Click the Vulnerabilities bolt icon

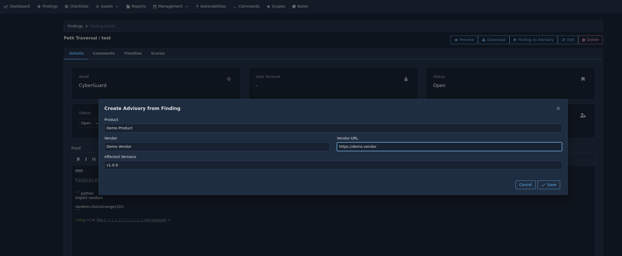point(197,6)
